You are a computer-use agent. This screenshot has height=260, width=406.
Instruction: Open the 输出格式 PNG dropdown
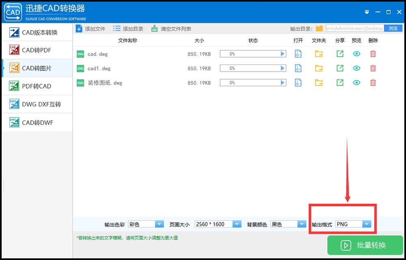[x=367, y=224]
